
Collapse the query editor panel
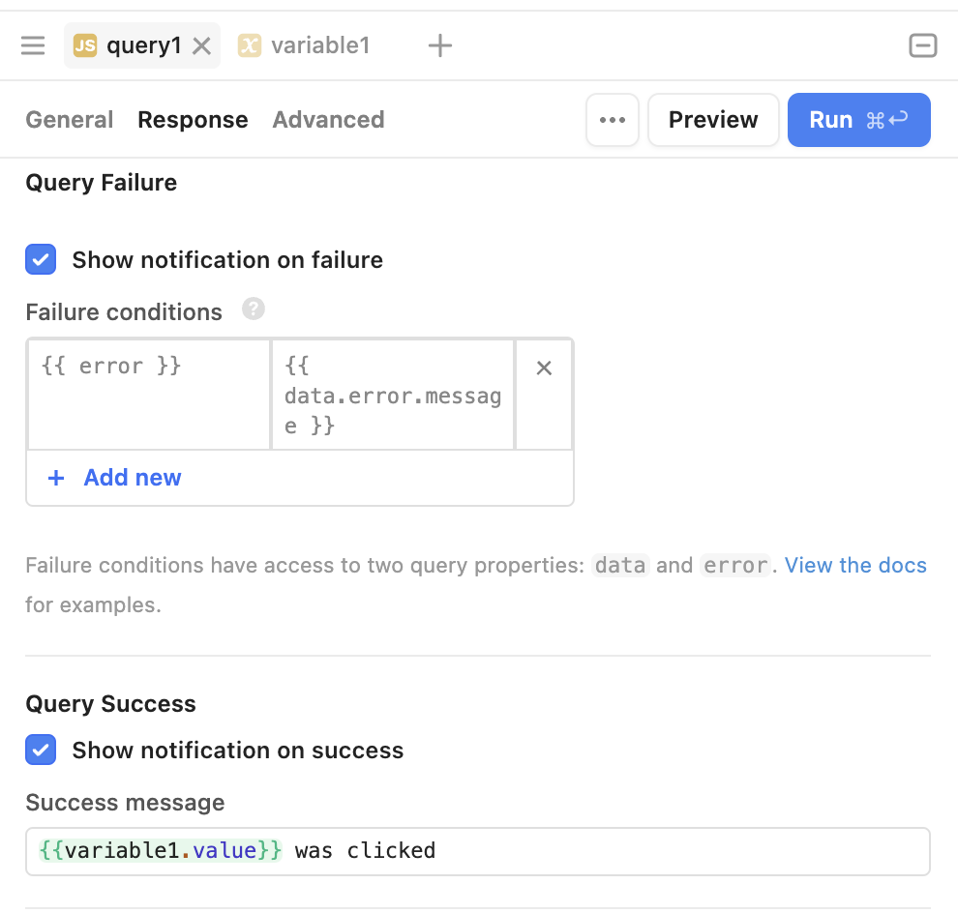pyautogui.click(x=922, y=45)
